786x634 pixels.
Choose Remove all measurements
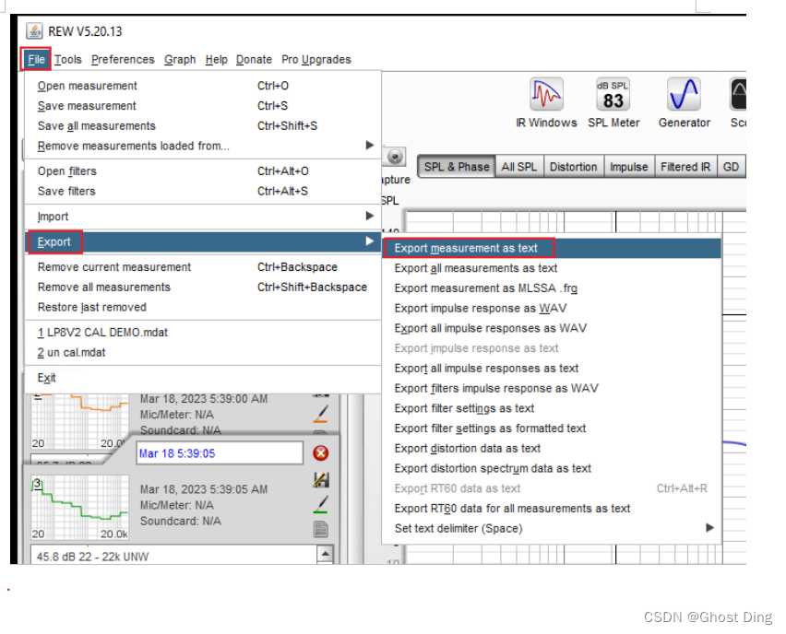(x=203, y=287)
